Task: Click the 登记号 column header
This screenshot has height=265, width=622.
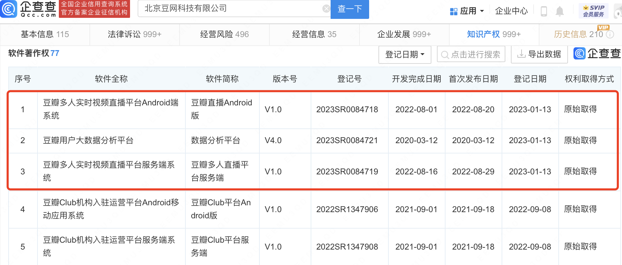Action: (349, 79)
